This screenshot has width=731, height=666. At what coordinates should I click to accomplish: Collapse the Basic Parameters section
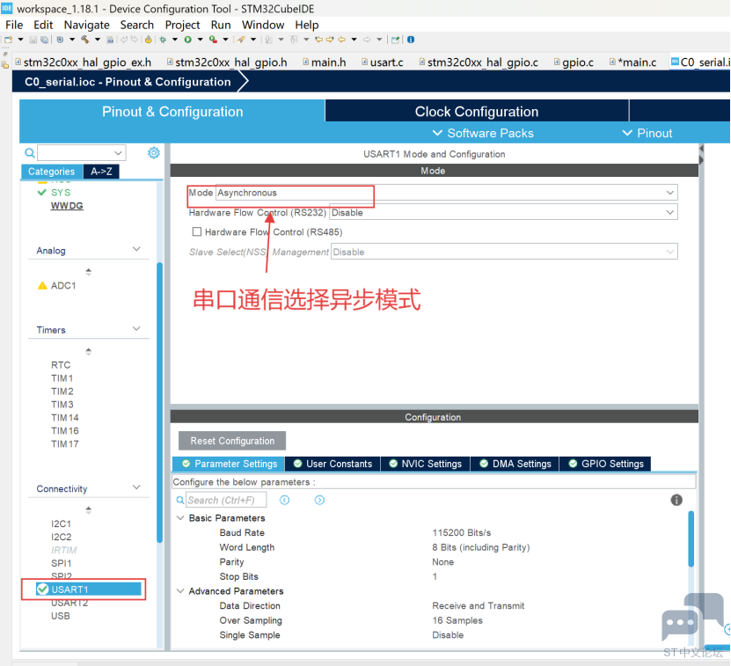tap(181, 517)
